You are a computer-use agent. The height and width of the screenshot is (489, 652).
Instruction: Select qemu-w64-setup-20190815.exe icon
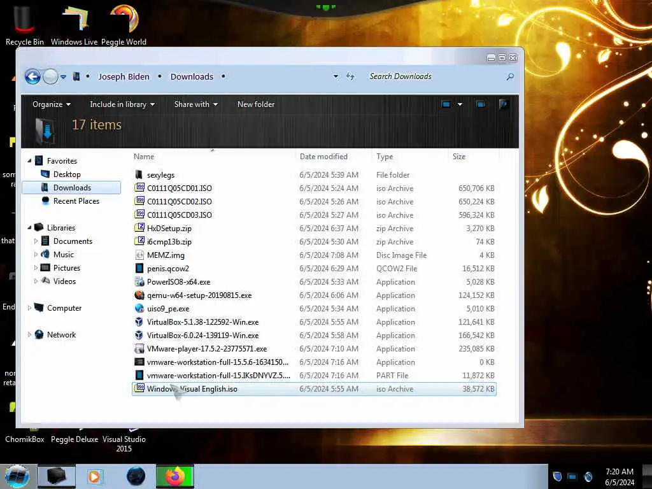point(139,295)
